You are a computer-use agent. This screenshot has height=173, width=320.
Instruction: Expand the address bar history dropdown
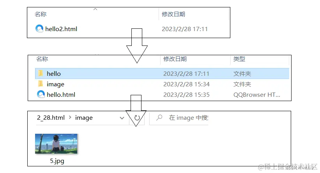[122, 118]
